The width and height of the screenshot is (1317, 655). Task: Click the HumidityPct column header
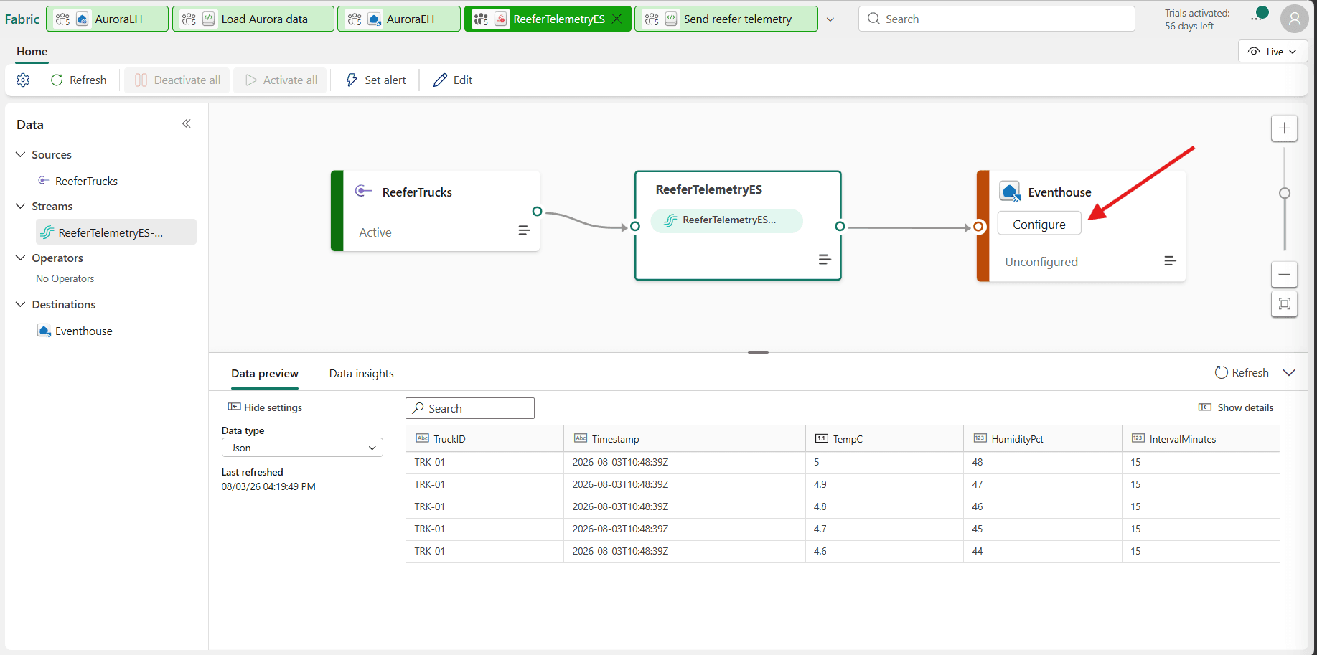(1043, 439)
